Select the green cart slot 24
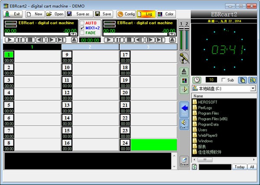 [x=154, y=145]
